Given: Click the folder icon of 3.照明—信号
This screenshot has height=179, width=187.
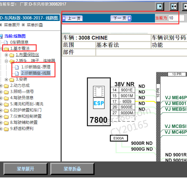Looking at the screenshot, I should coord(6,92).
